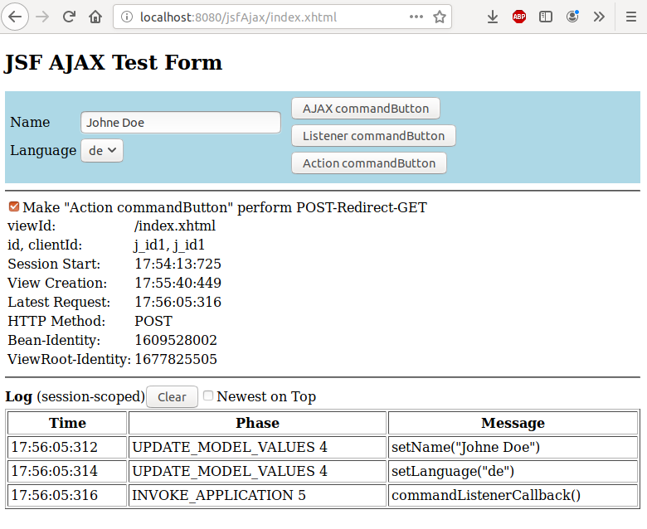Show more toolbar items via double chevron

click(599, 17)
